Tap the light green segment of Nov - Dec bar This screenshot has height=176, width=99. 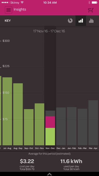50,137
